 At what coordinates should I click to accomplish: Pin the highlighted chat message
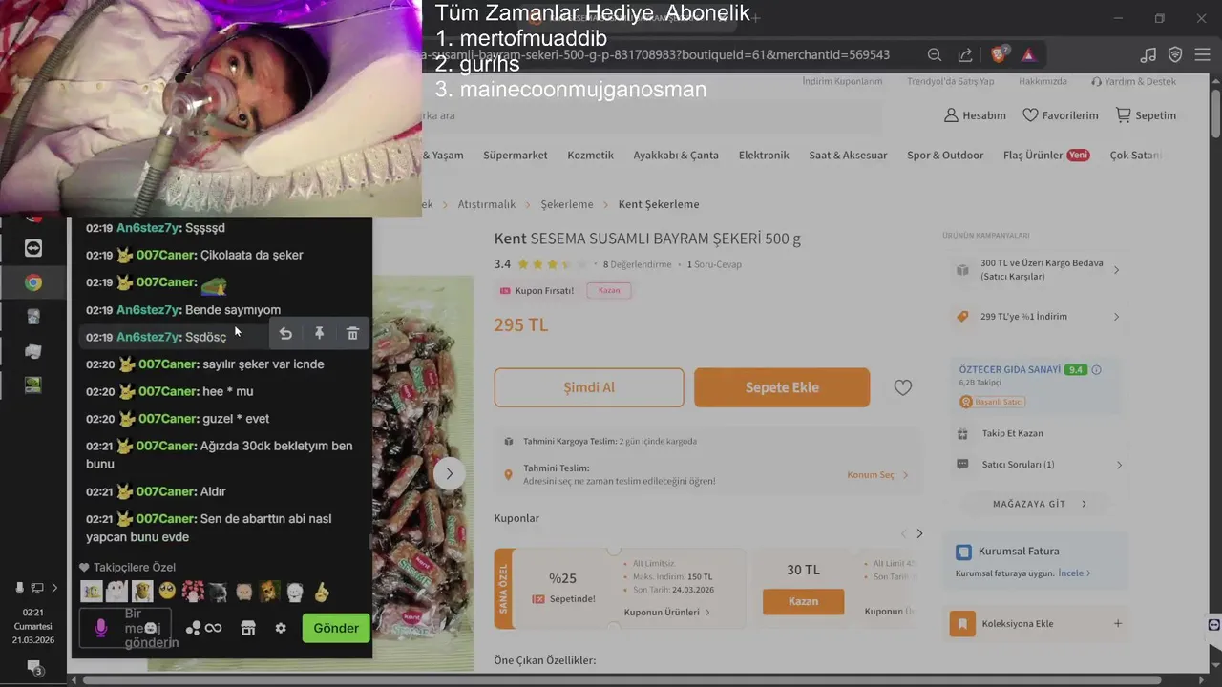tap(319, 333)
